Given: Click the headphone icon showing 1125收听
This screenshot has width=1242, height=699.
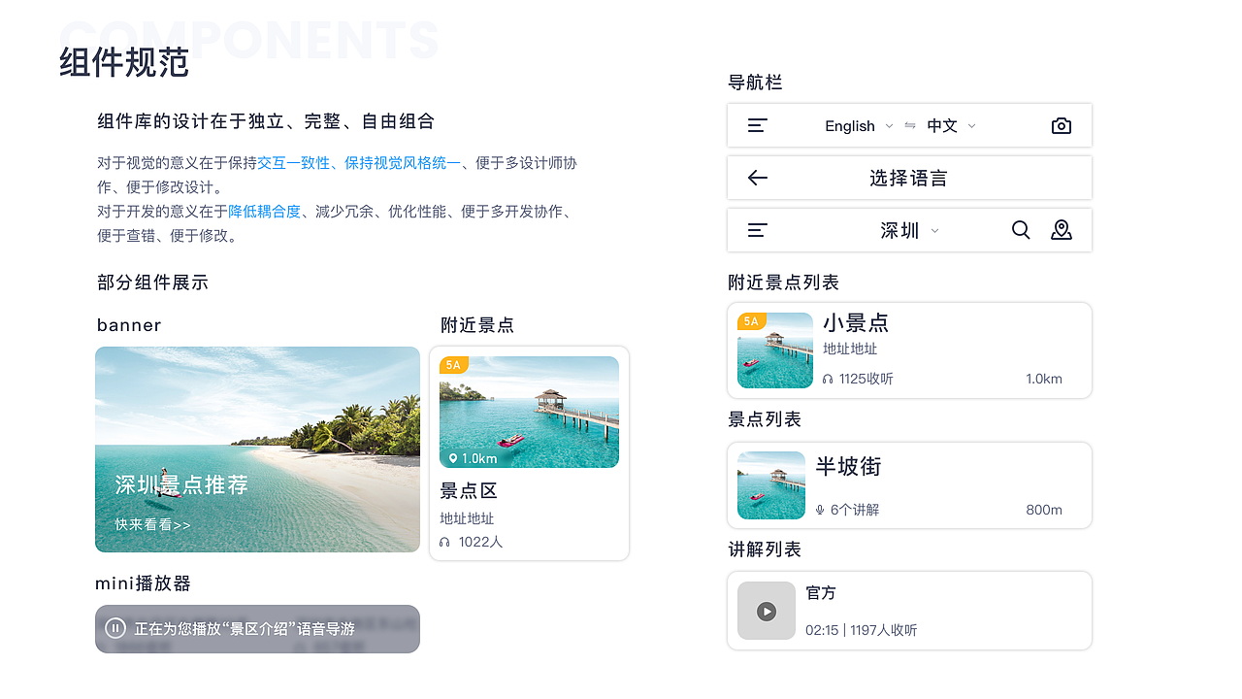Looking at the screenshot, I should coord(827,379).
